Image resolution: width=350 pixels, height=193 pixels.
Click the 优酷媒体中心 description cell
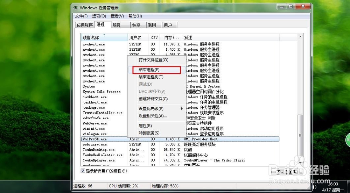click(196, 155)
